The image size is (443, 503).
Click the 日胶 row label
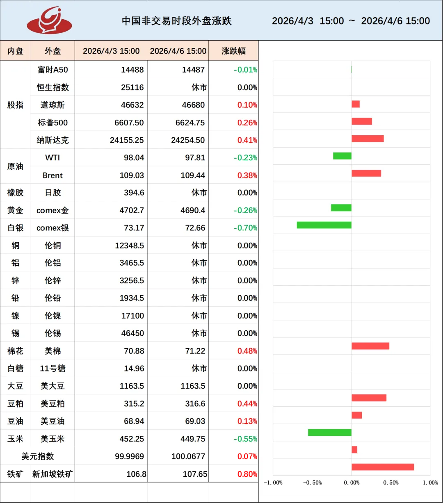click(x=53, y=193)
